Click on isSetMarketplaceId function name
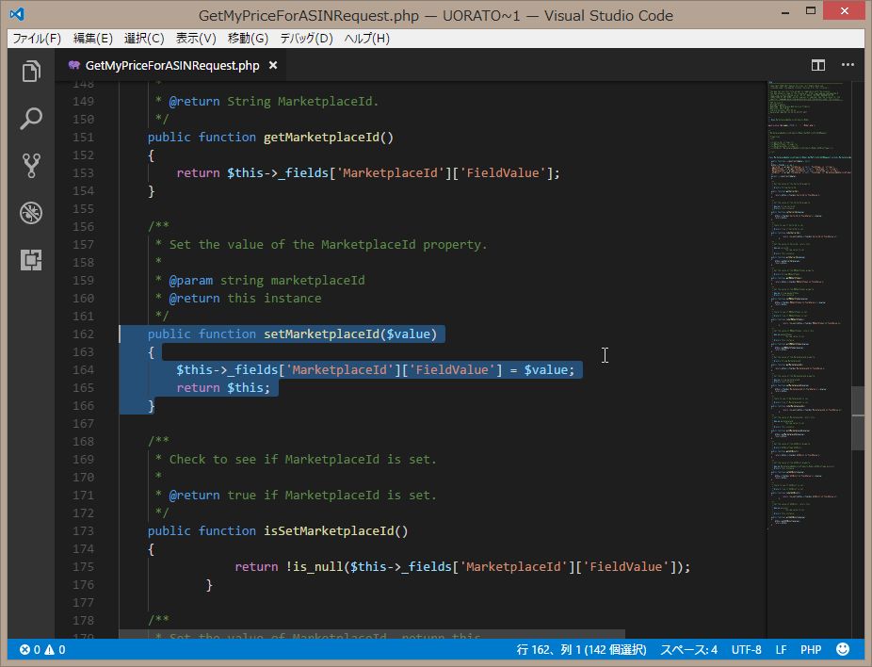This screenshot has height=667, width=872. pos(329,530)
